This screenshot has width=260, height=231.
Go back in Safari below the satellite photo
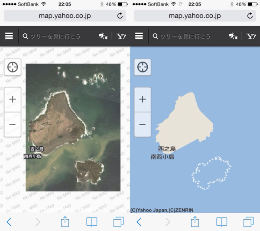[x=9, y=222]
